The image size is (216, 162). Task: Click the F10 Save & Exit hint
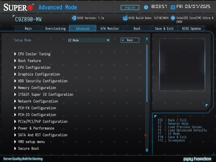coord(172,137)
